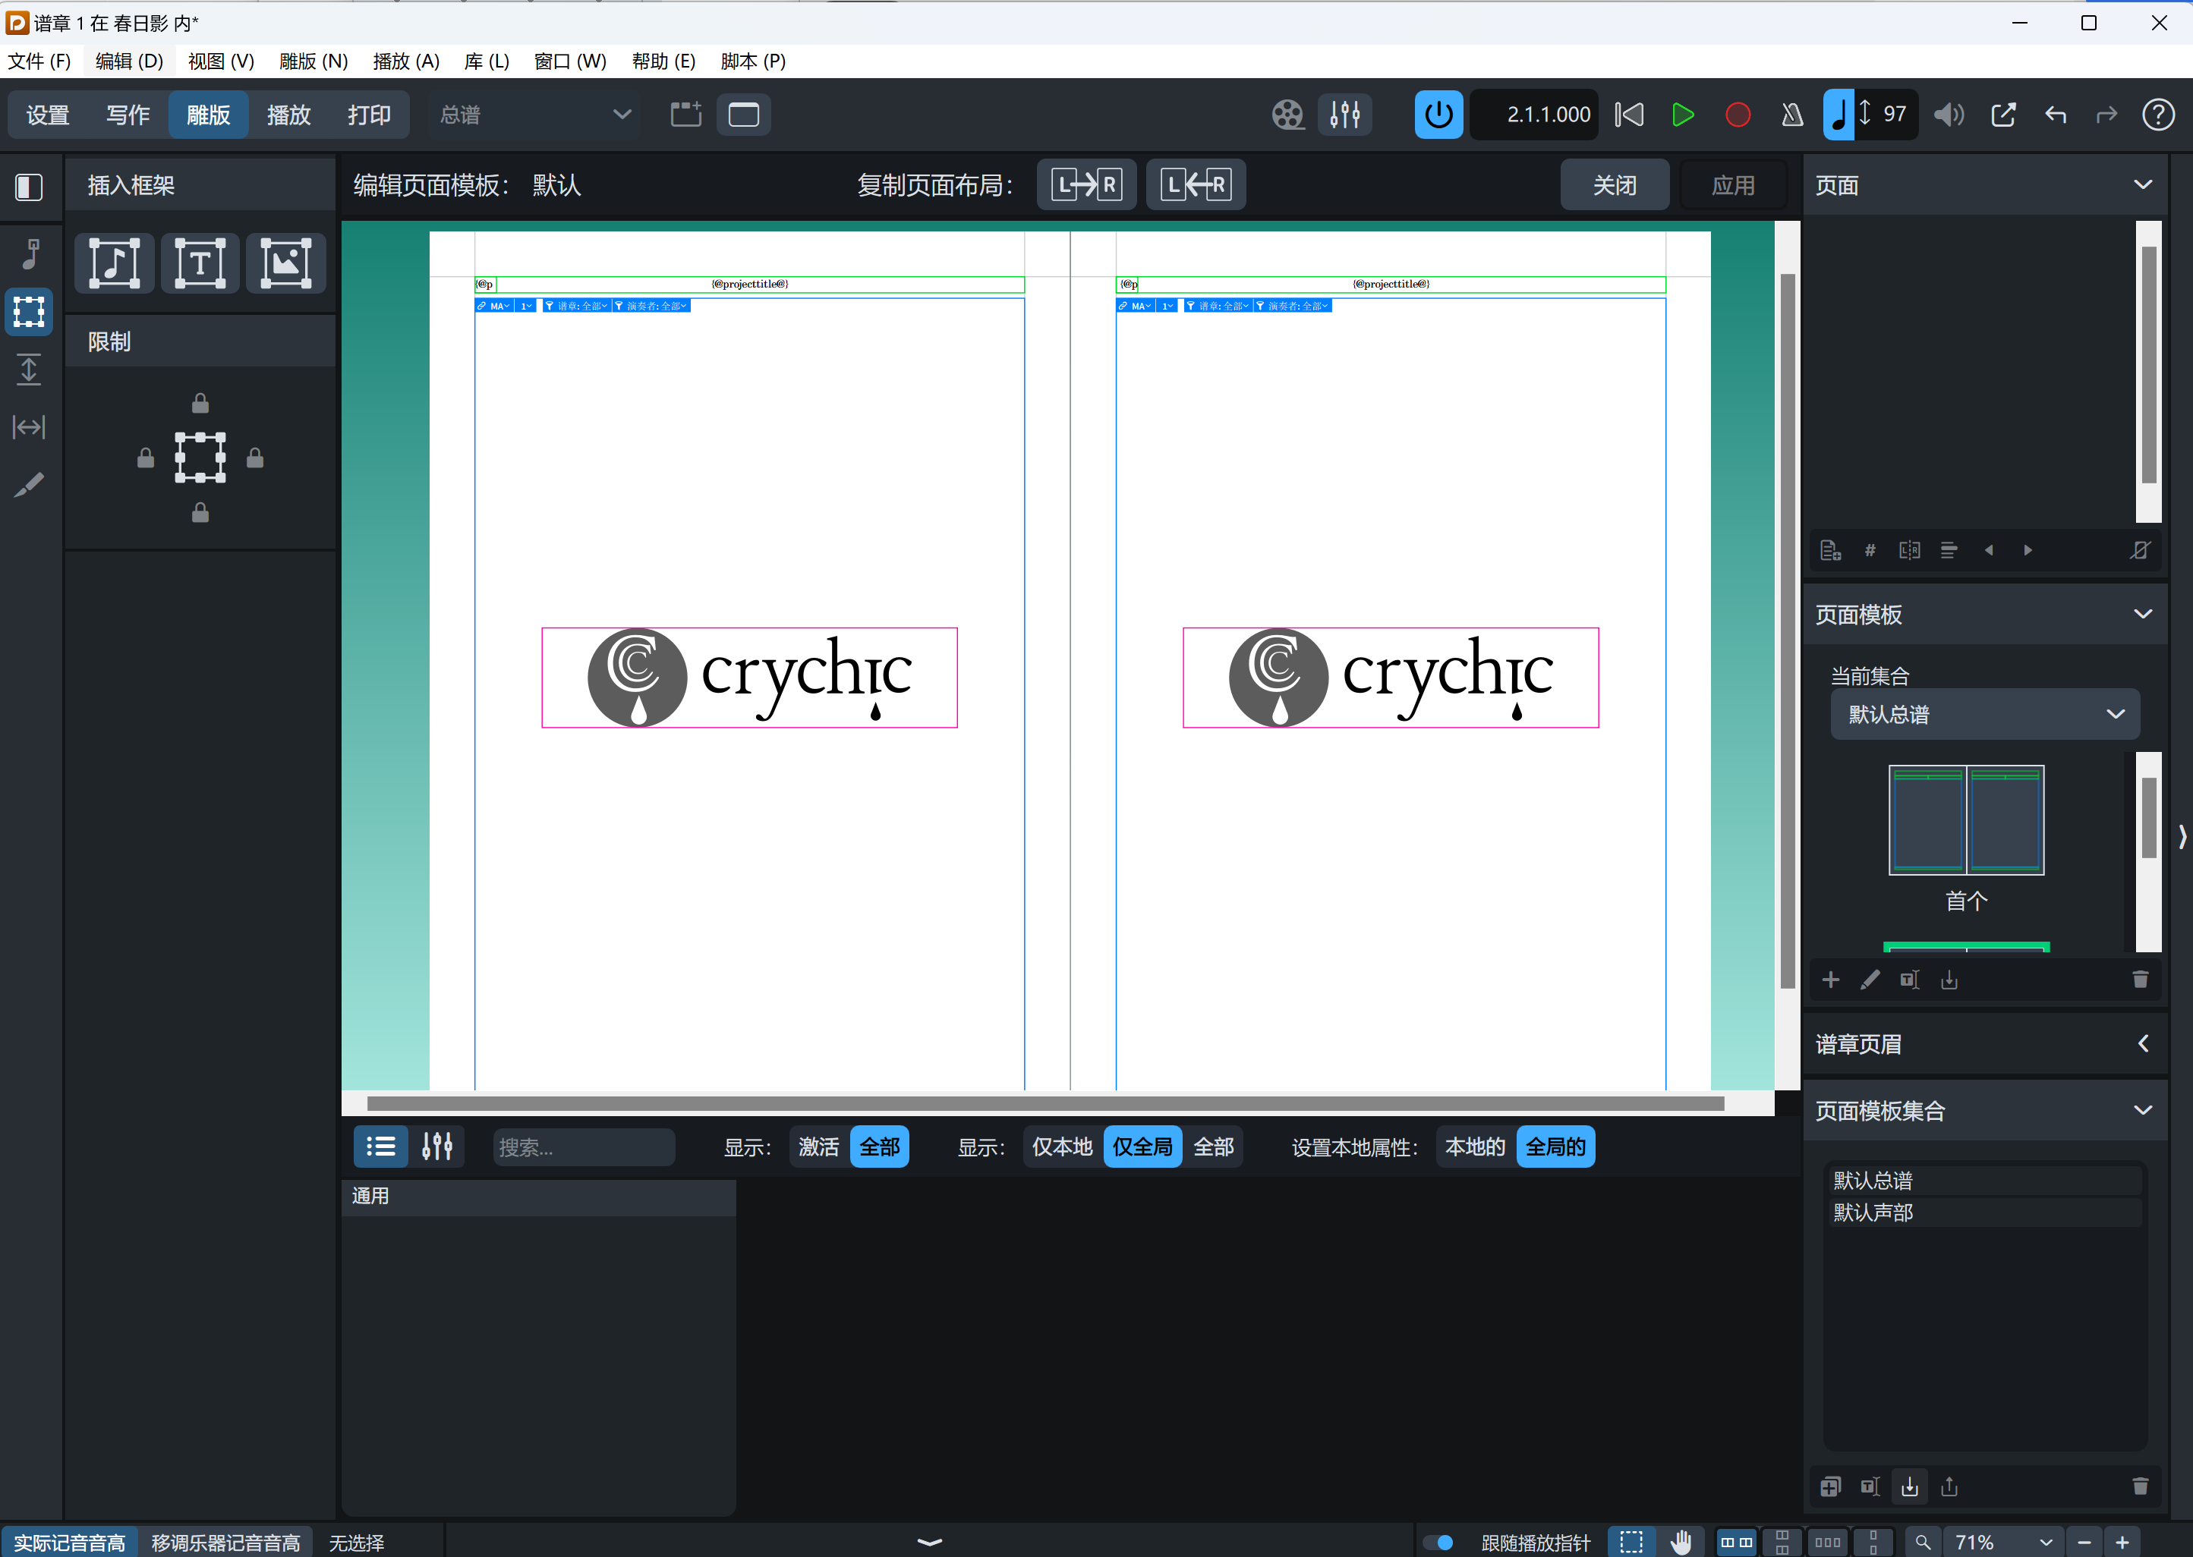The image size is (2193, 1557).
Task: Insert an image frame
Action: point(285,263)
